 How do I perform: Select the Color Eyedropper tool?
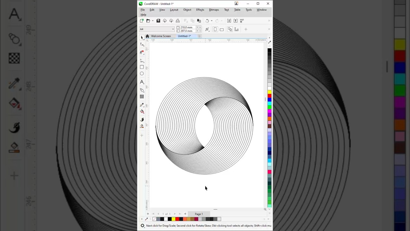pos(142,105)
